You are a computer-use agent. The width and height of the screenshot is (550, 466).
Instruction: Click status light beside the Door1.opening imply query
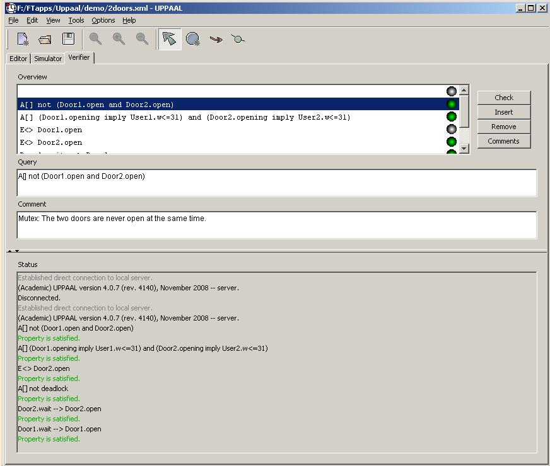click(452, 116)
